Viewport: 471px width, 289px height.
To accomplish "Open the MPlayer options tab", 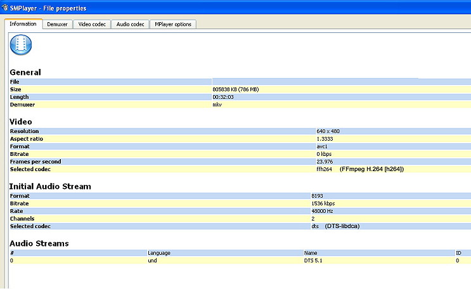I will click(x=173, y=24).
